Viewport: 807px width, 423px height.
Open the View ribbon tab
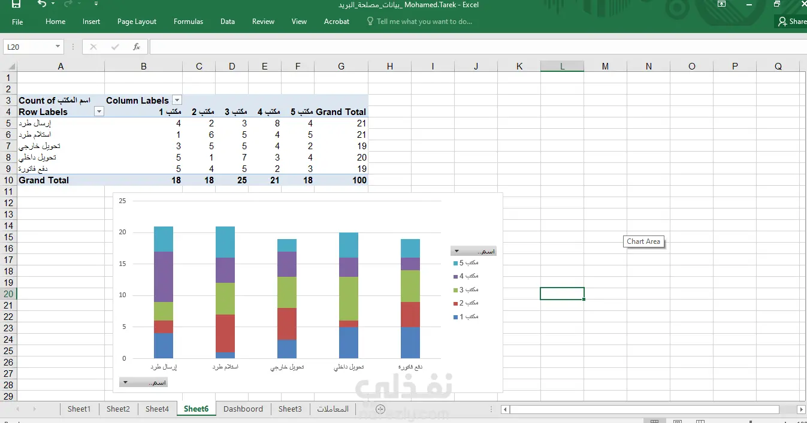(x=299, y=22)
